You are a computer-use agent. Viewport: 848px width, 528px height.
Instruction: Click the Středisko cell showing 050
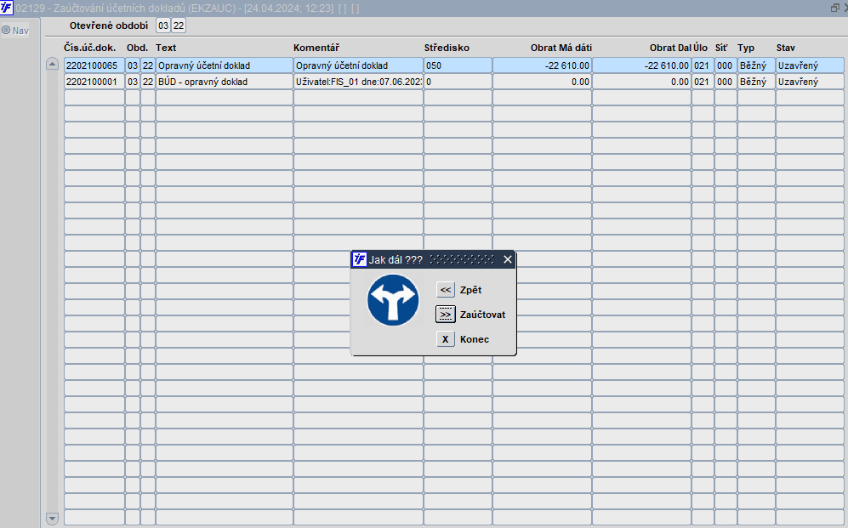coord(458,65)
